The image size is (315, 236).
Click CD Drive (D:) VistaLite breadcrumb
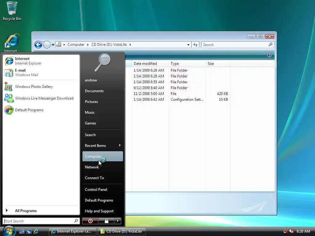109,45
